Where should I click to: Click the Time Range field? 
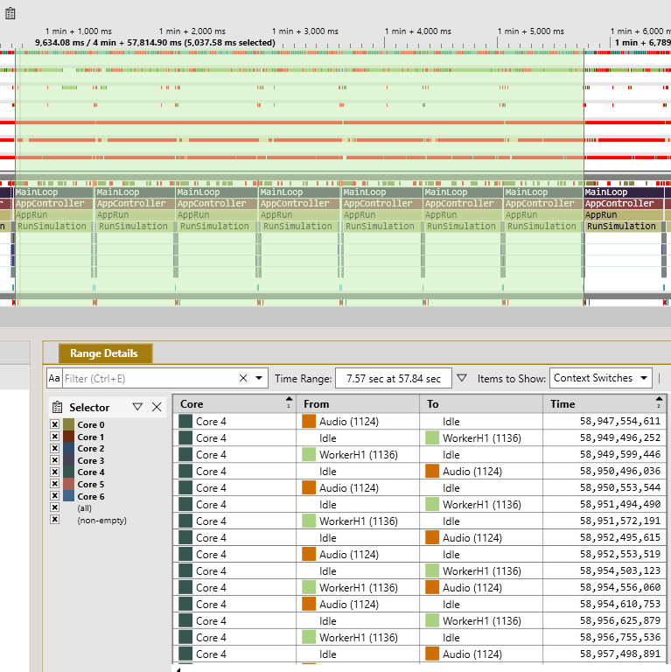pos(394,378)
